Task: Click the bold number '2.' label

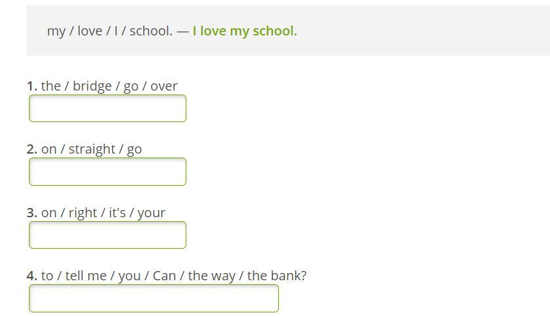Action: coord(32,149)
